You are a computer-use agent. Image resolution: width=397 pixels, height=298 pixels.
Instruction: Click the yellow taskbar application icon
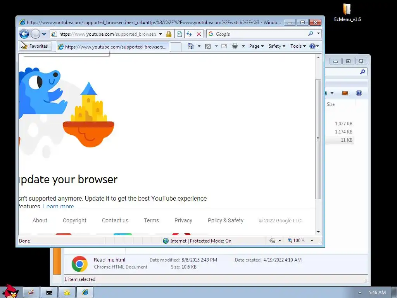[x=67, y=293]
